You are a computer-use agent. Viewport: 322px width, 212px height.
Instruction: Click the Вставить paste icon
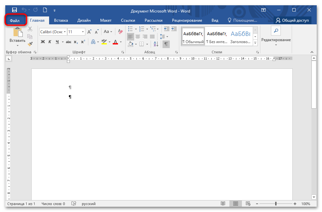18,32
